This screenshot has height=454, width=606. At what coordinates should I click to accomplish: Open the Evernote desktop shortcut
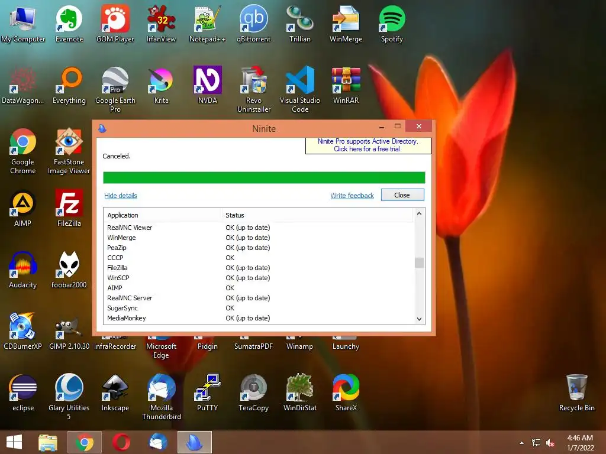click(69, 23)
